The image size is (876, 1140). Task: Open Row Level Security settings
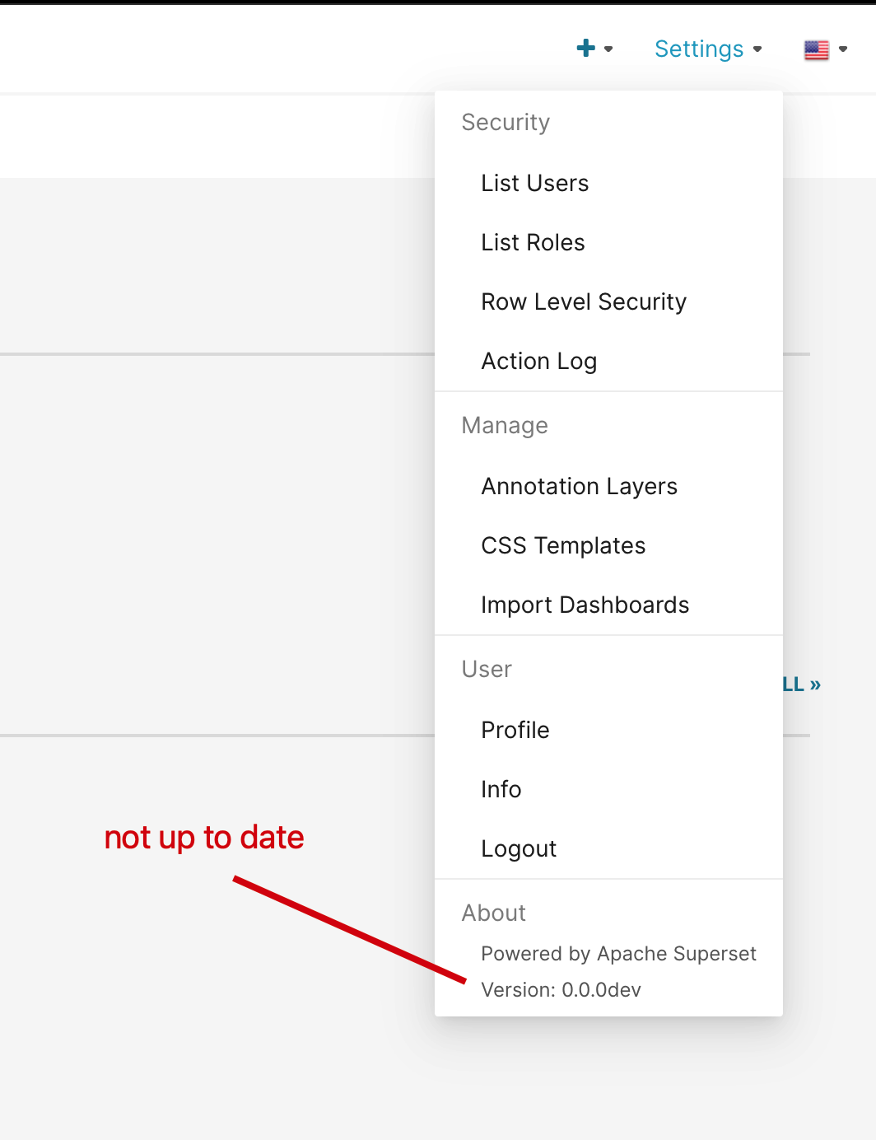pyautogui.click(x=584, y=301)
